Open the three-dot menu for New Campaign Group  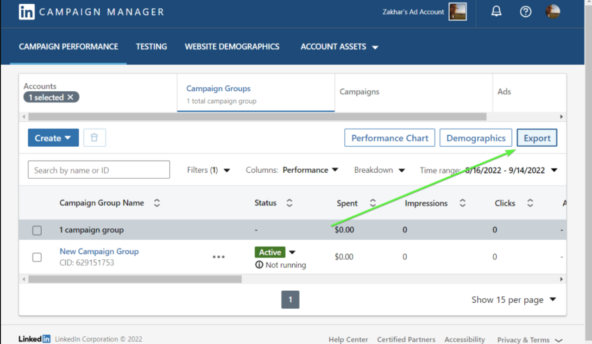pos(219,257)
